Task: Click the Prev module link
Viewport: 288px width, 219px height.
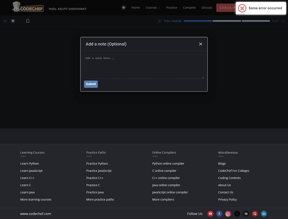Action: tap(173, 21)
